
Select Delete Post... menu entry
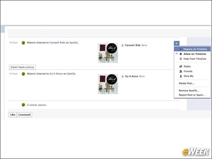[x=192, y=83]
